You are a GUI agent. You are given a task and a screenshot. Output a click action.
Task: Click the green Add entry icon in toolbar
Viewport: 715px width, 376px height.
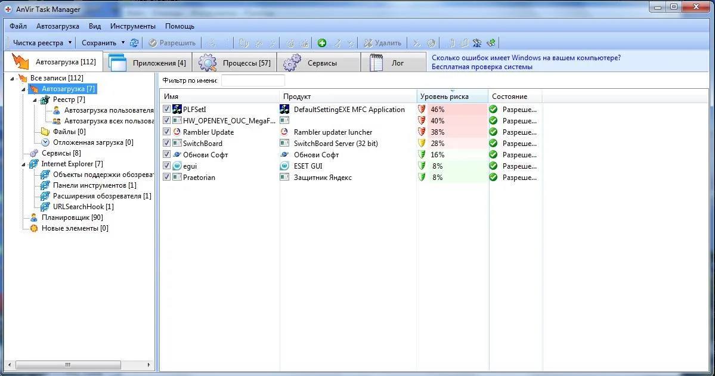click(x=322, y=43)
